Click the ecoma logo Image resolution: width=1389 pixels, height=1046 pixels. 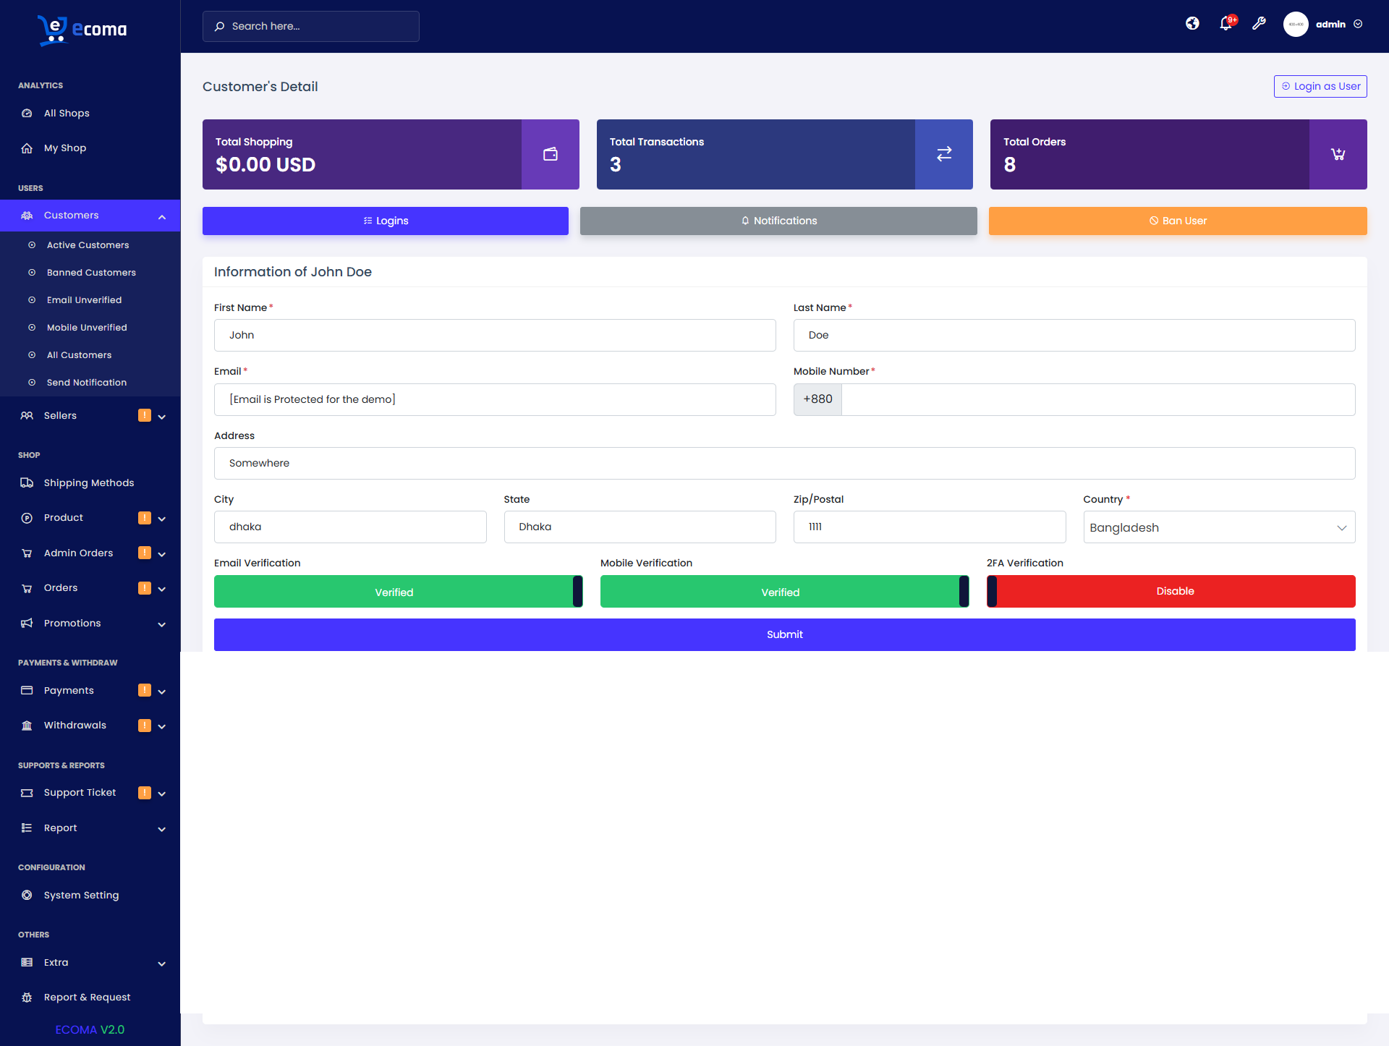82,29
